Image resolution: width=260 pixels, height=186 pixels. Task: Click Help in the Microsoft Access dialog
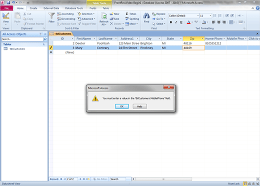139,106
